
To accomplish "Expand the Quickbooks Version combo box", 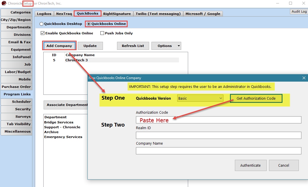I will [200, 98].
